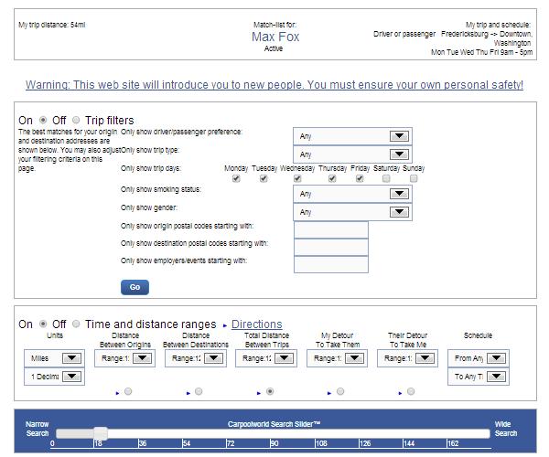Click blue arrow under Total Distance Between Trips
549x457 pixels.
tap(260, 394)
